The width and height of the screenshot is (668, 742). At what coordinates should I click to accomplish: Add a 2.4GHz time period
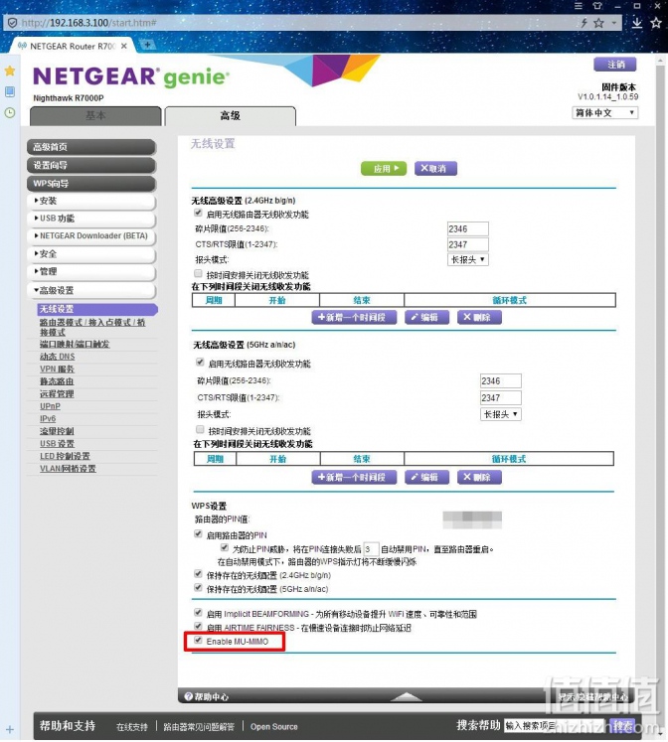(x=354, y=317)
